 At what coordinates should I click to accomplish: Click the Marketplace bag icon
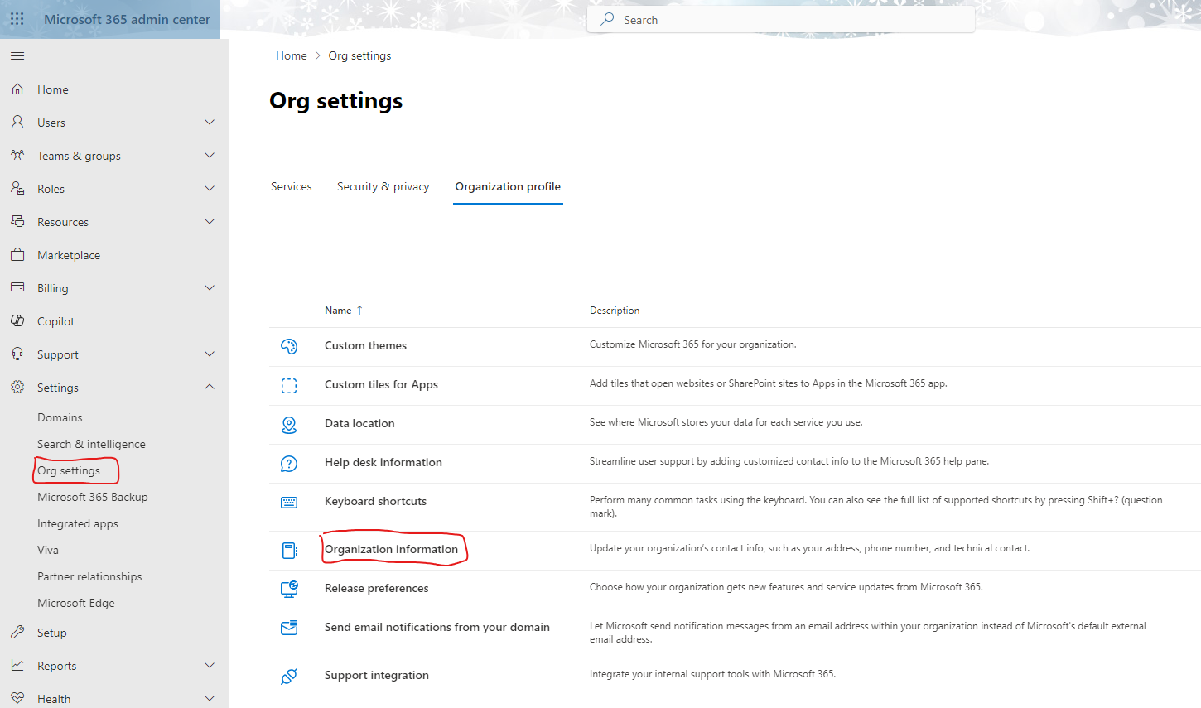[17, 254]
